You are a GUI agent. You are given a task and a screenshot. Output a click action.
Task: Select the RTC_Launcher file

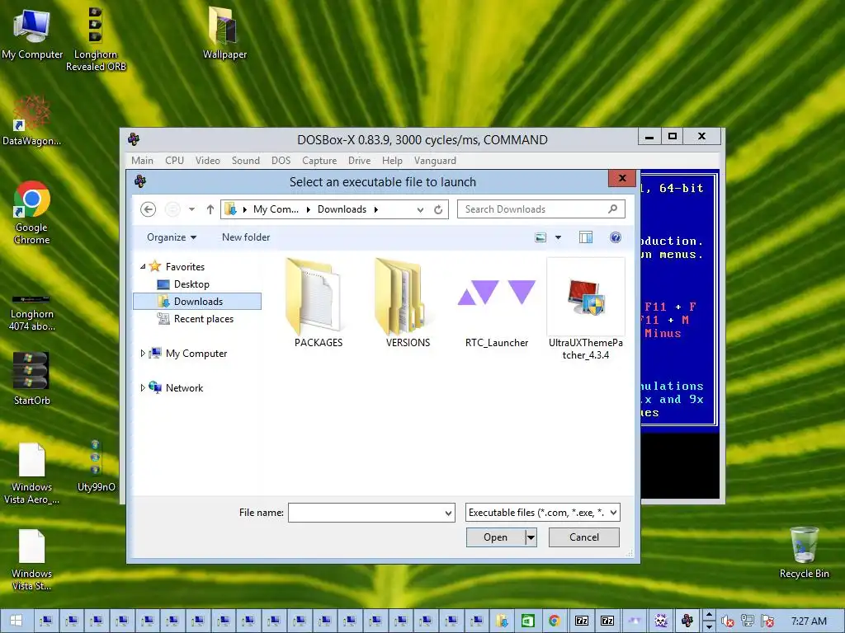click(x=496, y=303)
